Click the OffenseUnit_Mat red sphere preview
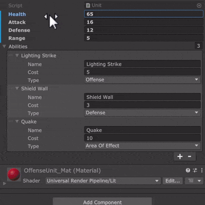The height and width of the screenshot is (205, 205). pos(14,174)
